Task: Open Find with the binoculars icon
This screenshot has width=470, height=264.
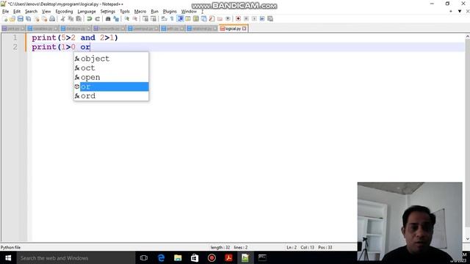Action: (x=108, y=19)
